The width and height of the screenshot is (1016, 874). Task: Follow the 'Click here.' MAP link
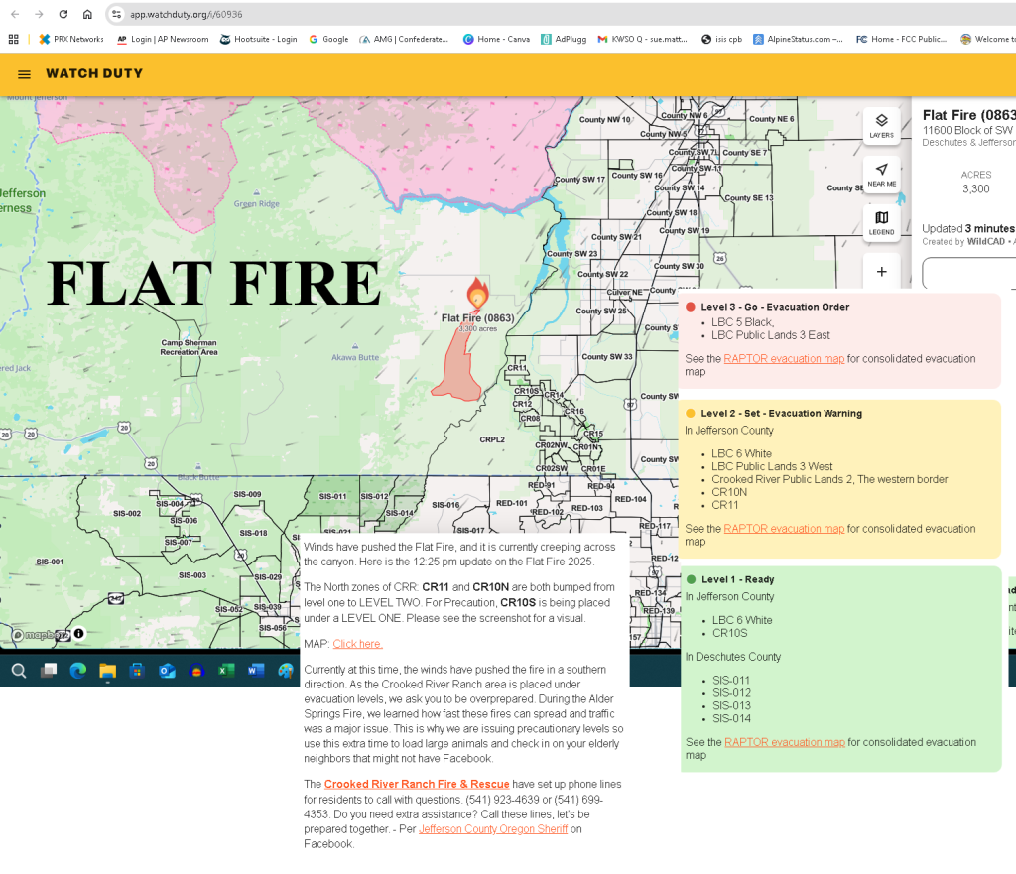357,644
